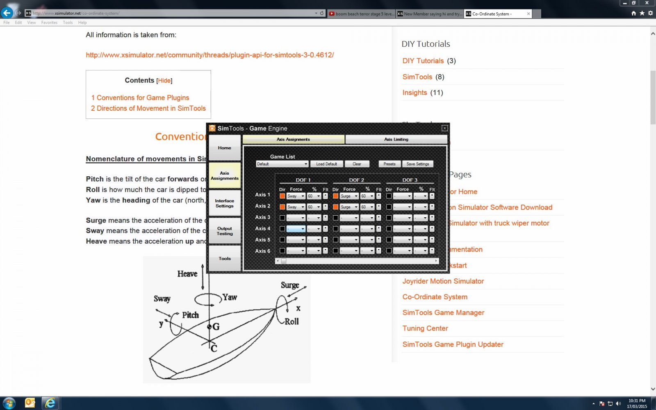Show hidden tray icons arrow
The height and width of the screenshot is (410, 656).
(x=593, y=403)
